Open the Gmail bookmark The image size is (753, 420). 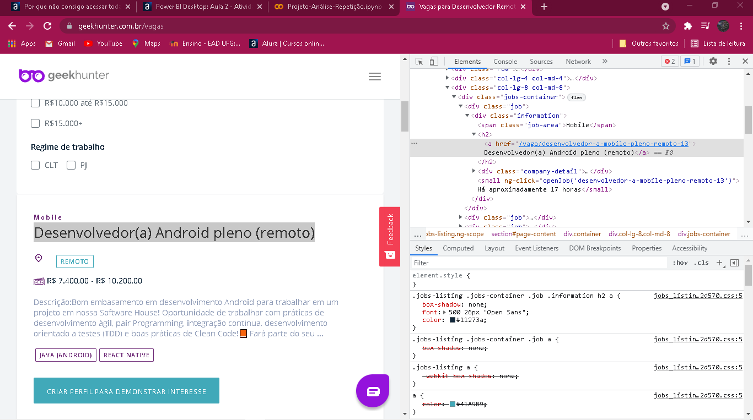[x=60, y=43]
